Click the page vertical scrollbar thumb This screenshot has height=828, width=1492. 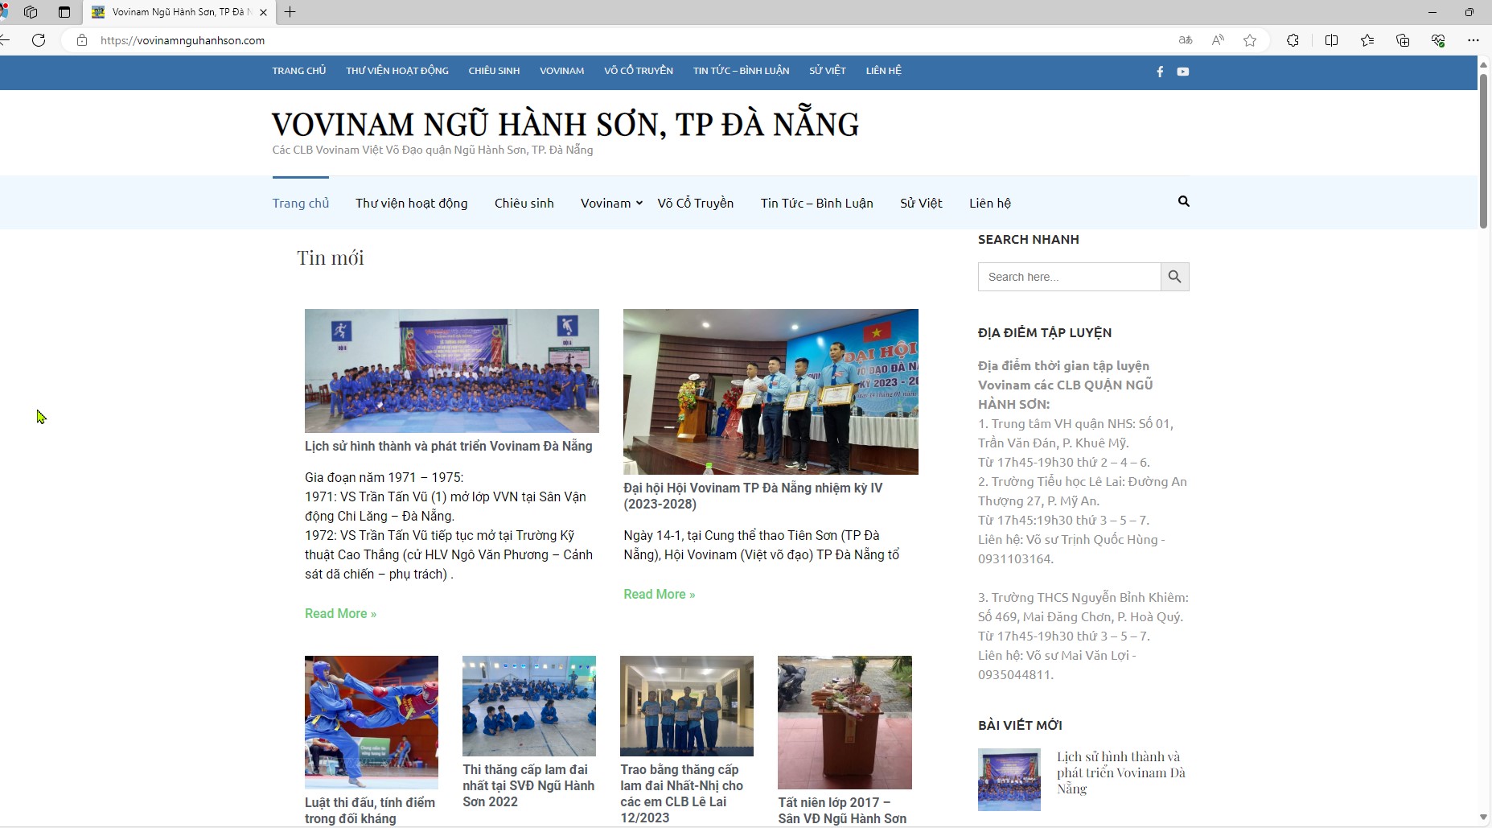click(1484, 151)
